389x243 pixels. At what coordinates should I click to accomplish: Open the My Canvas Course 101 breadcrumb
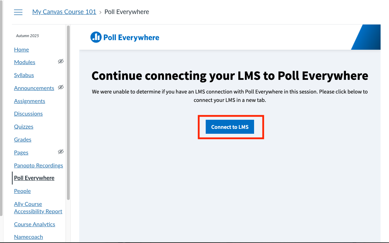[x=64, y=12]
